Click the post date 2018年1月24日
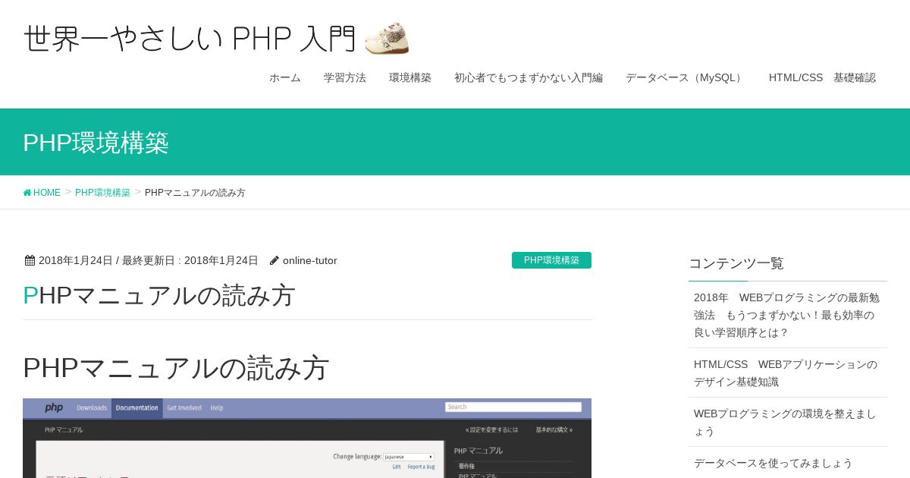 [x=76, y=260]
